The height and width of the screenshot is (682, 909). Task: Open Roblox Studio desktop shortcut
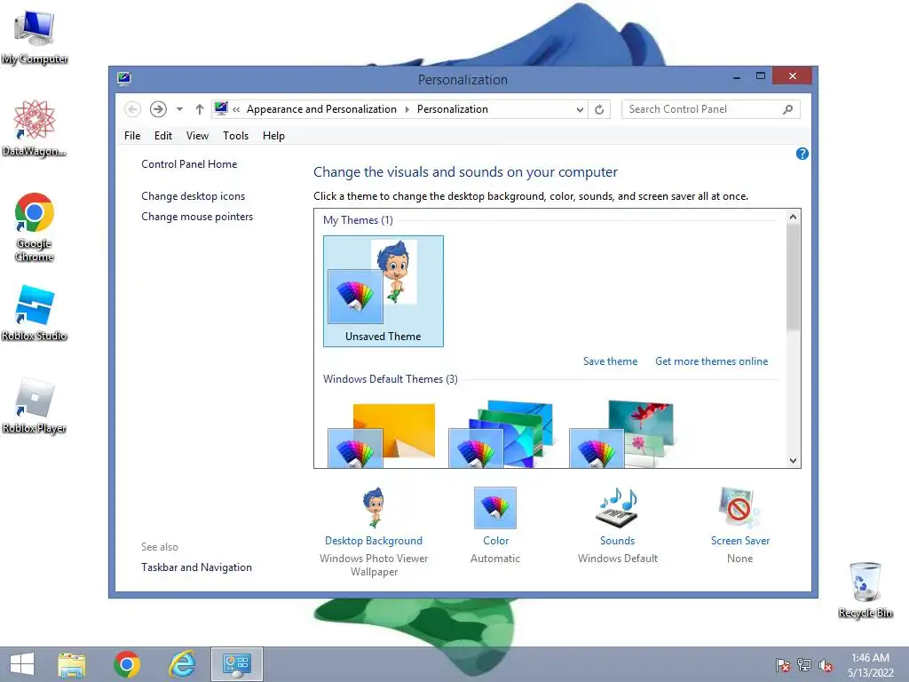[x=35, y=313]
